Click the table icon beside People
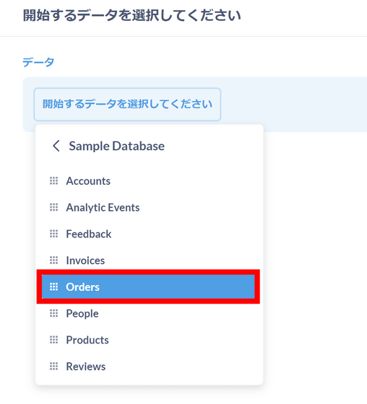This screenshot has height=404, width=367. (x=53, y=313)
